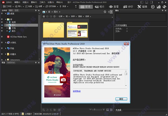The width and height of the screenshot is (168, 116).
Task: Expand the 桌面 desktop tree node
Action: [x=6, y=14]
